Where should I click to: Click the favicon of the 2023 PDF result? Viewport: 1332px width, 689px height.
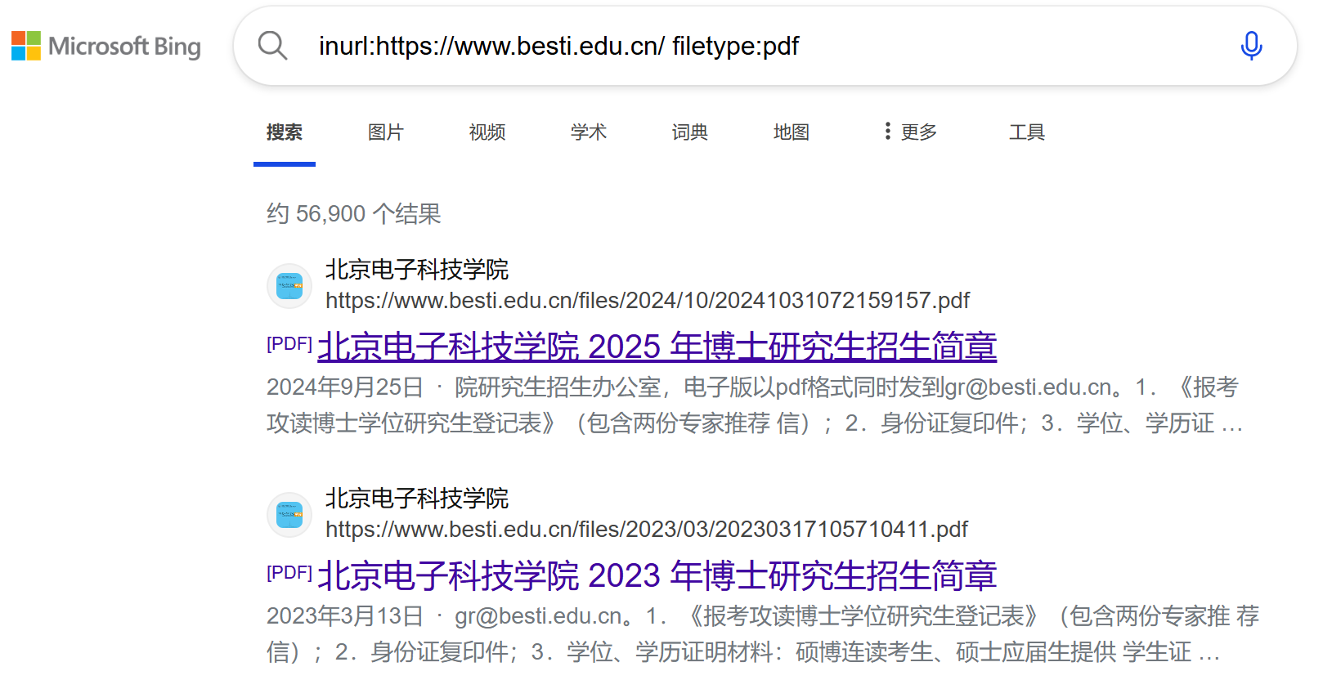[289, 515]
